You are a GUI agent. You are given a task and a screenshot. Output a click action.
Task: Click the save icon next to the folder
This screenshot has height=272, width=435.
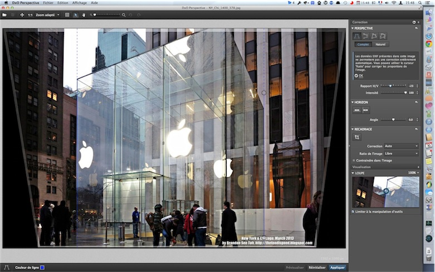pyautogui.click(x=13, y=15)
